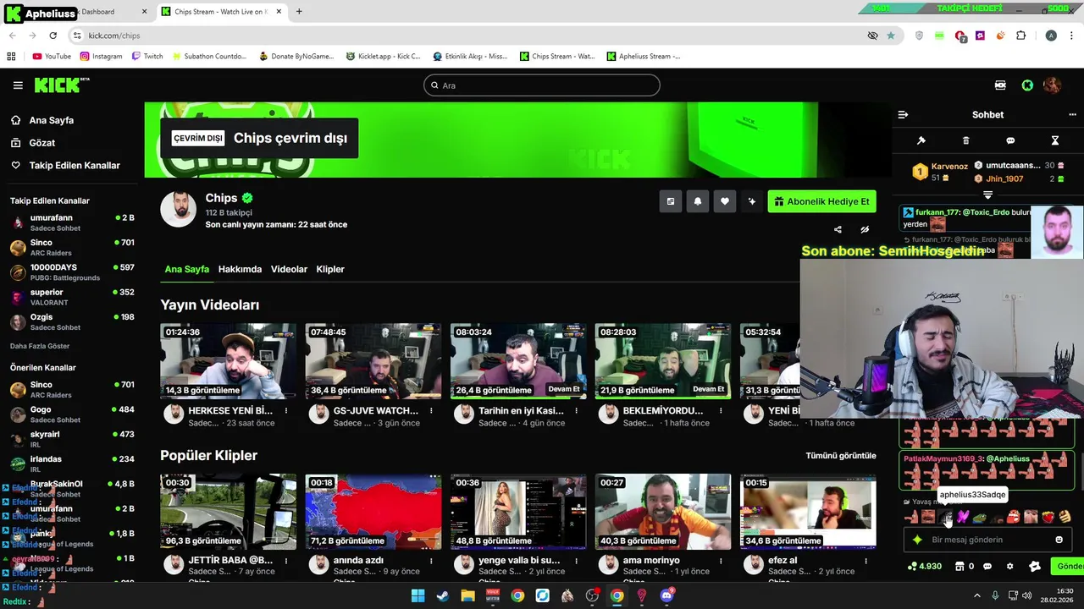Click the Kick search field Ara
The image size is (1084, 609).
coord(542,85)
